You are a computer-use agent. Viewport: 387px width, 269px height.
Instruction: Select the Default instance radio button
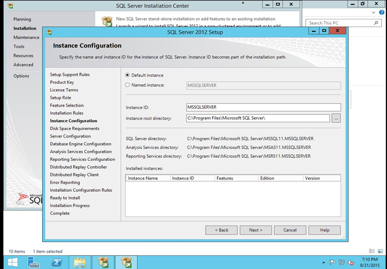pyautogui.click(x=128, y=75)
